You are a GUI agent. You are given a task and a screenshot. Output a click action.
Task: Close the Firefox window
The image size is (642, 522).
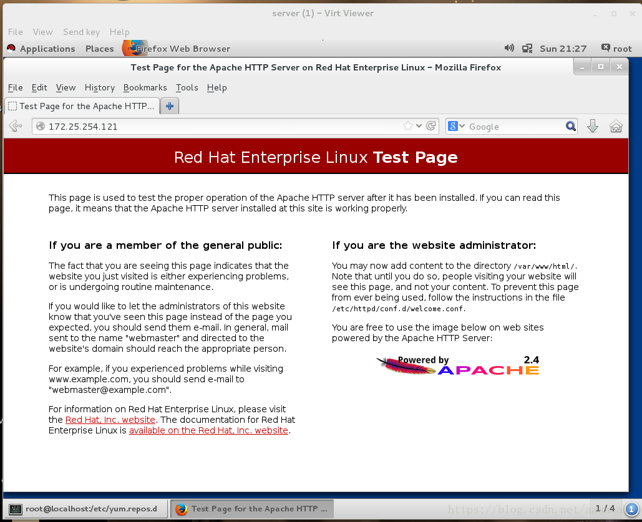620,67
